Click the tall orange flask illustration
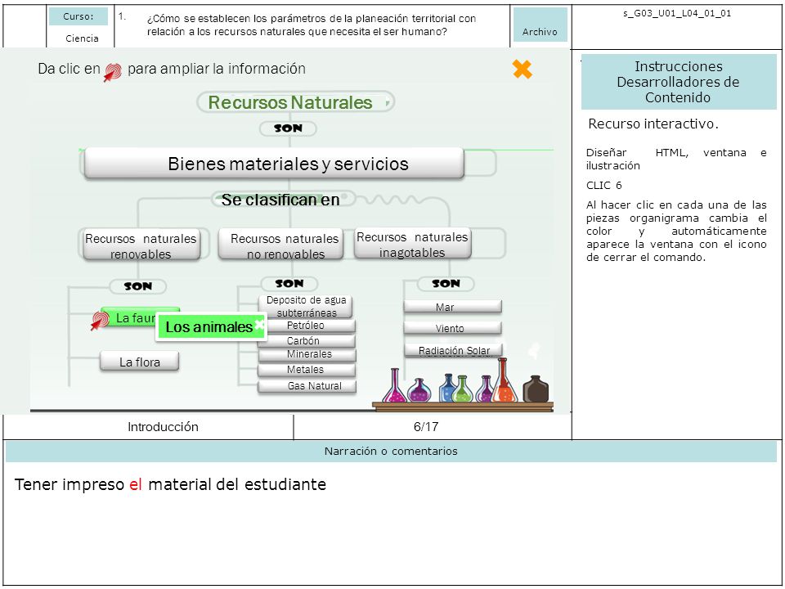Viewport: 785px width, 589px height. pos(504,380)
